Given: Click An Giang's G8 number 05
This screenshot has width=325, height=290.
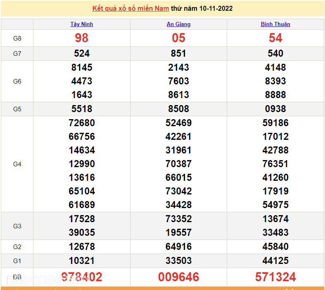Looking at the screenshot, I should coord(178,38).
